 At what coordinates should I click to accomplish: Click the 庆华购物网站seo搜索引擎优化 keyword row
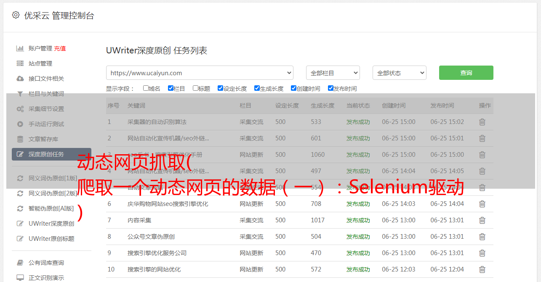point(168,204)
